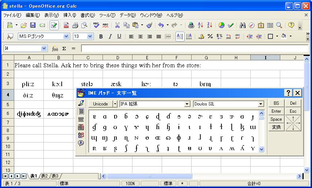Open the IPA 拡張 category dropdown

tap(187, 104)
